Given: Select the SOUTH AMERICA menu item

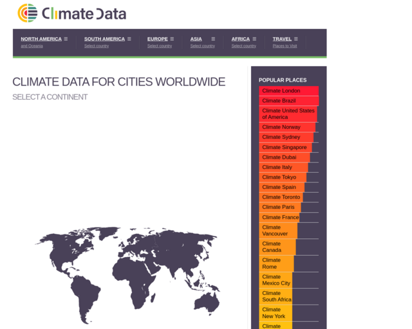Looking at the screenshot, I should coord(104,39).
